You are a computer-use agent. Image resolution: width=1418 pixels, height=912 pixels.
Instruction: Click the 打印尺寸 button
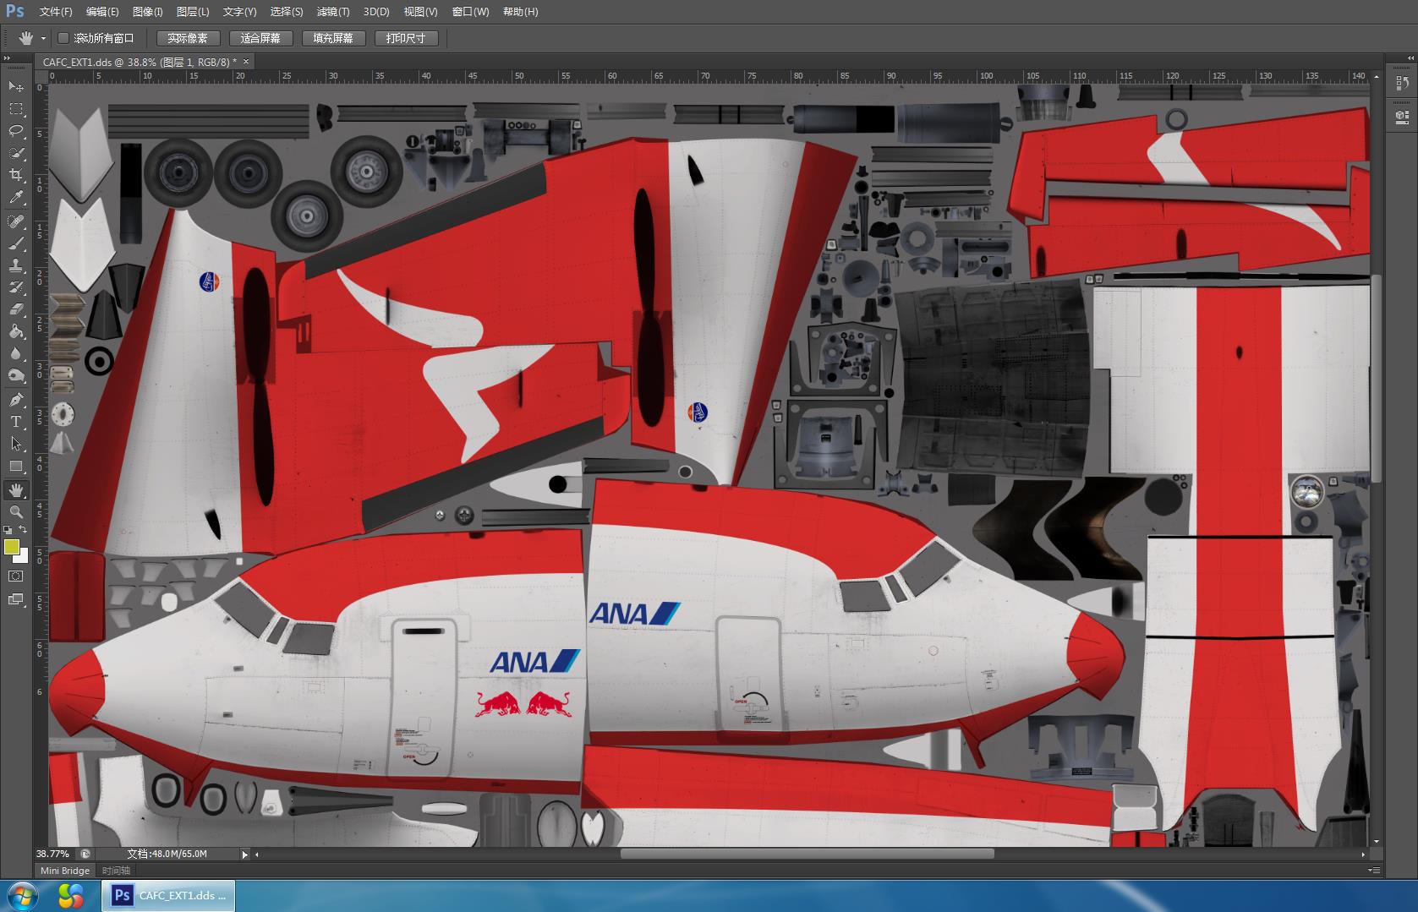click(x=406, y=38)
